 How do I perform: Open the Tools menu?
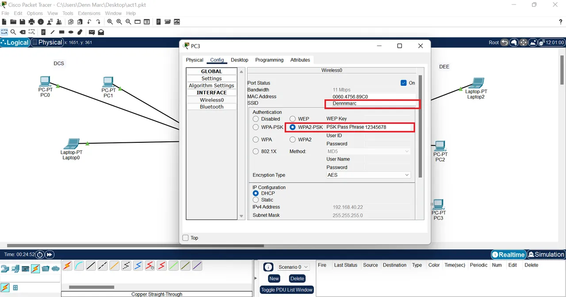(68, 13)
